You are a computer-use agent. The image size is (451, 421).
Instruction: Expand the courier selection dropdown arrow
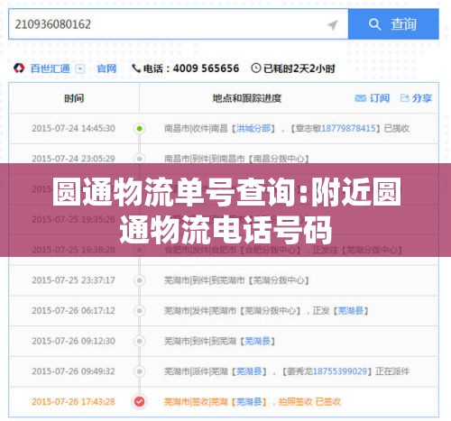(80, 69)
